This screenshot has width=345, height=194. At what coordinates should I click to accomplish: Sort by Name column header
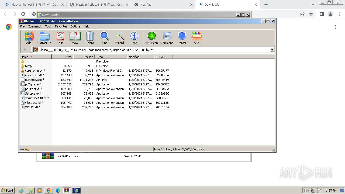tap(35, 57)
